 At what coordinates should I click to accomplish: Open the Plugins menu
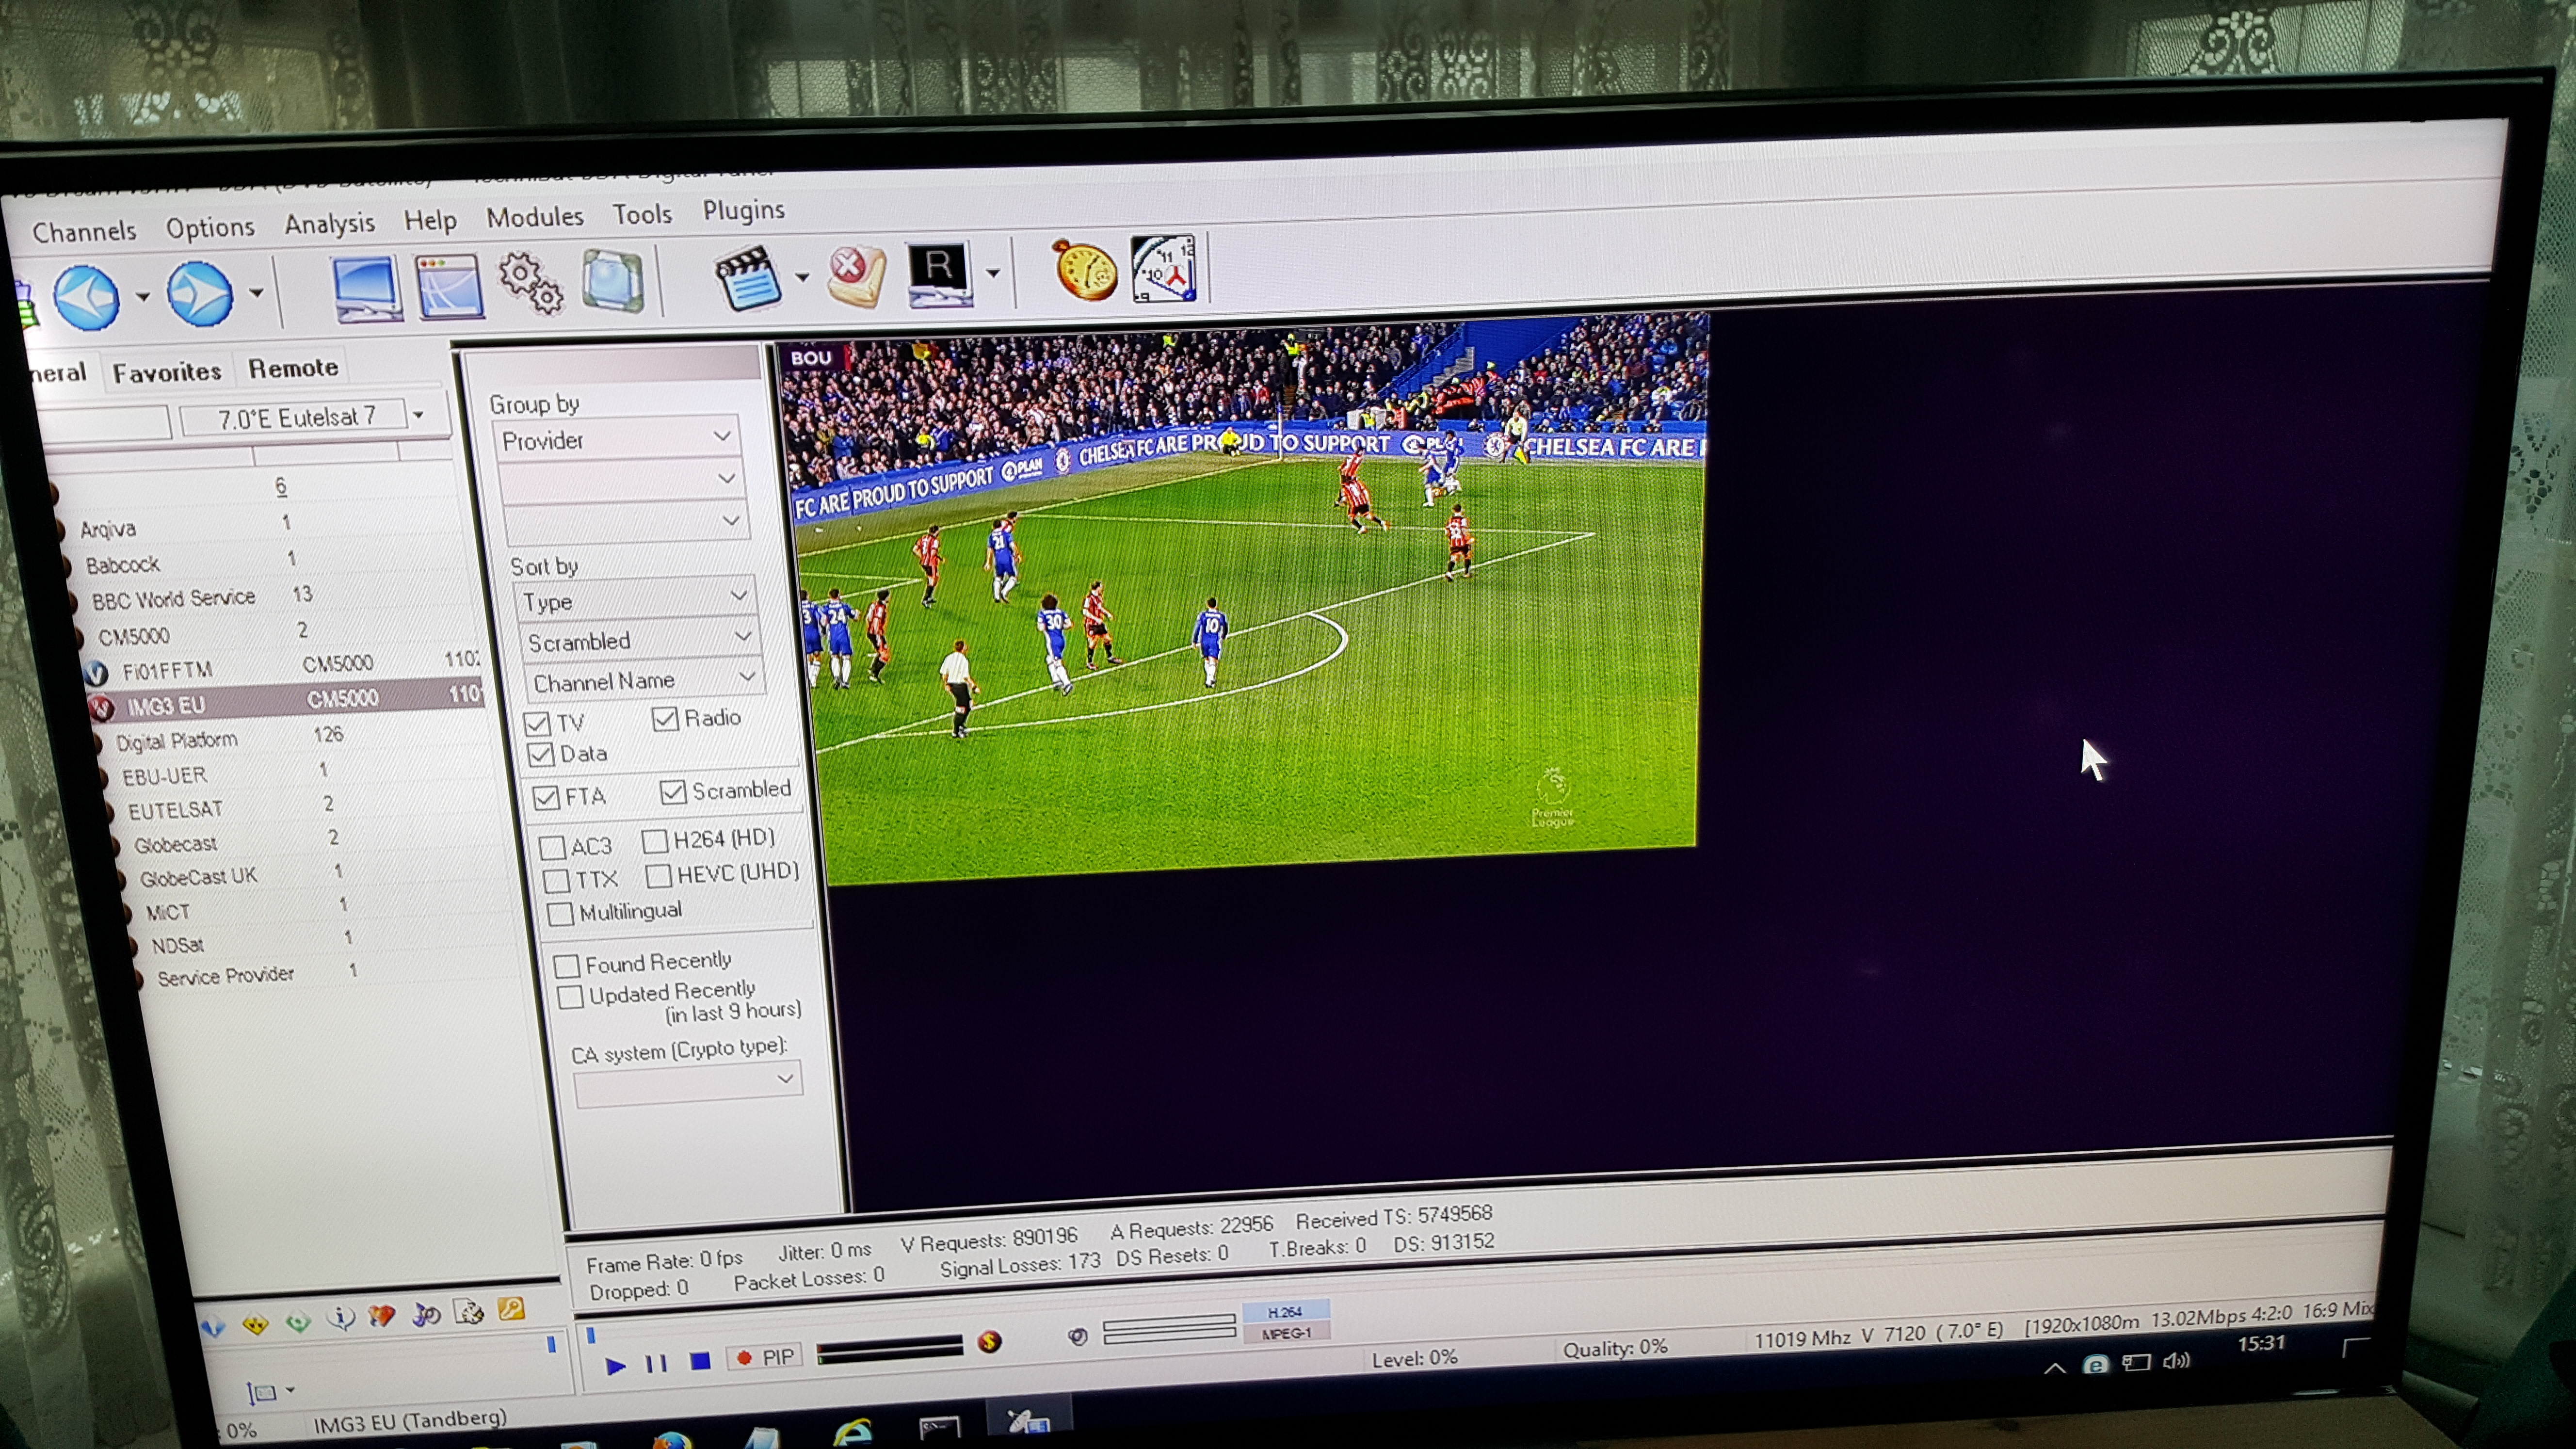(743, 210)
